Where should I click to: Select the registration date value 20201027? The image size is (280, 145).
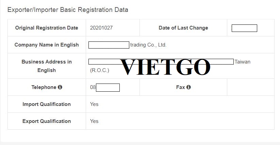(x=101, y=28)
